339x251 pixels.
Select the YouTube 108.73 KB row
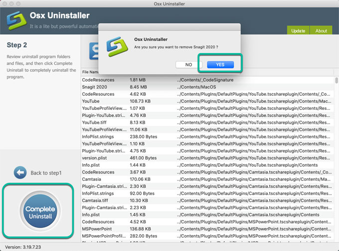tap(207, 101)
